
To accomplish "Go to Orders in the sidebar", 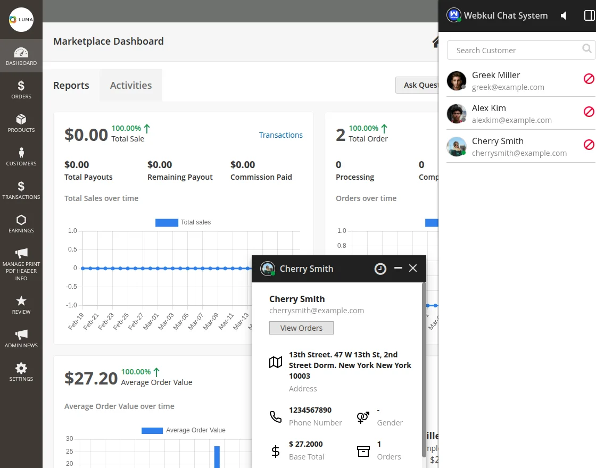I will pyautogui.click(x=21, y=90).
